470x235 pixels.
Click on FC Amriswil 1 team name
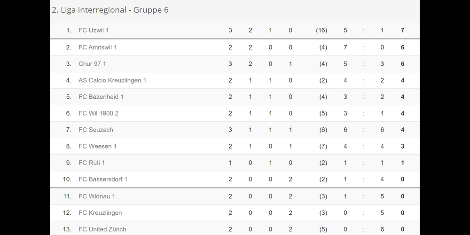pyautogui.click(x=98, y=47)
